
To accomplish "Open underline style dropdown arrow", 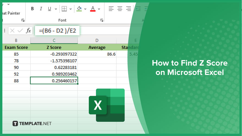I will click(x=56, y=9).
